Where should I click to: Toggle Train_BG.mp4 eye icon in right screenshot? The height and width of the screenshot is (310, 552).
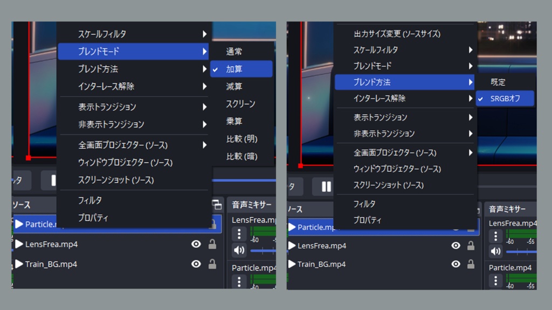pyautogui.click(x=456, y=264)
